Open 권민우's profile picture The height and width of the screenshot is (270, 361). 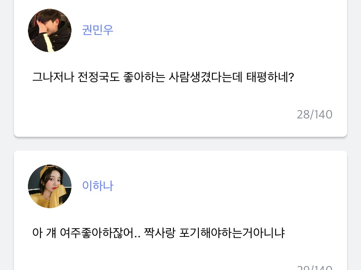tap(50, 30)
